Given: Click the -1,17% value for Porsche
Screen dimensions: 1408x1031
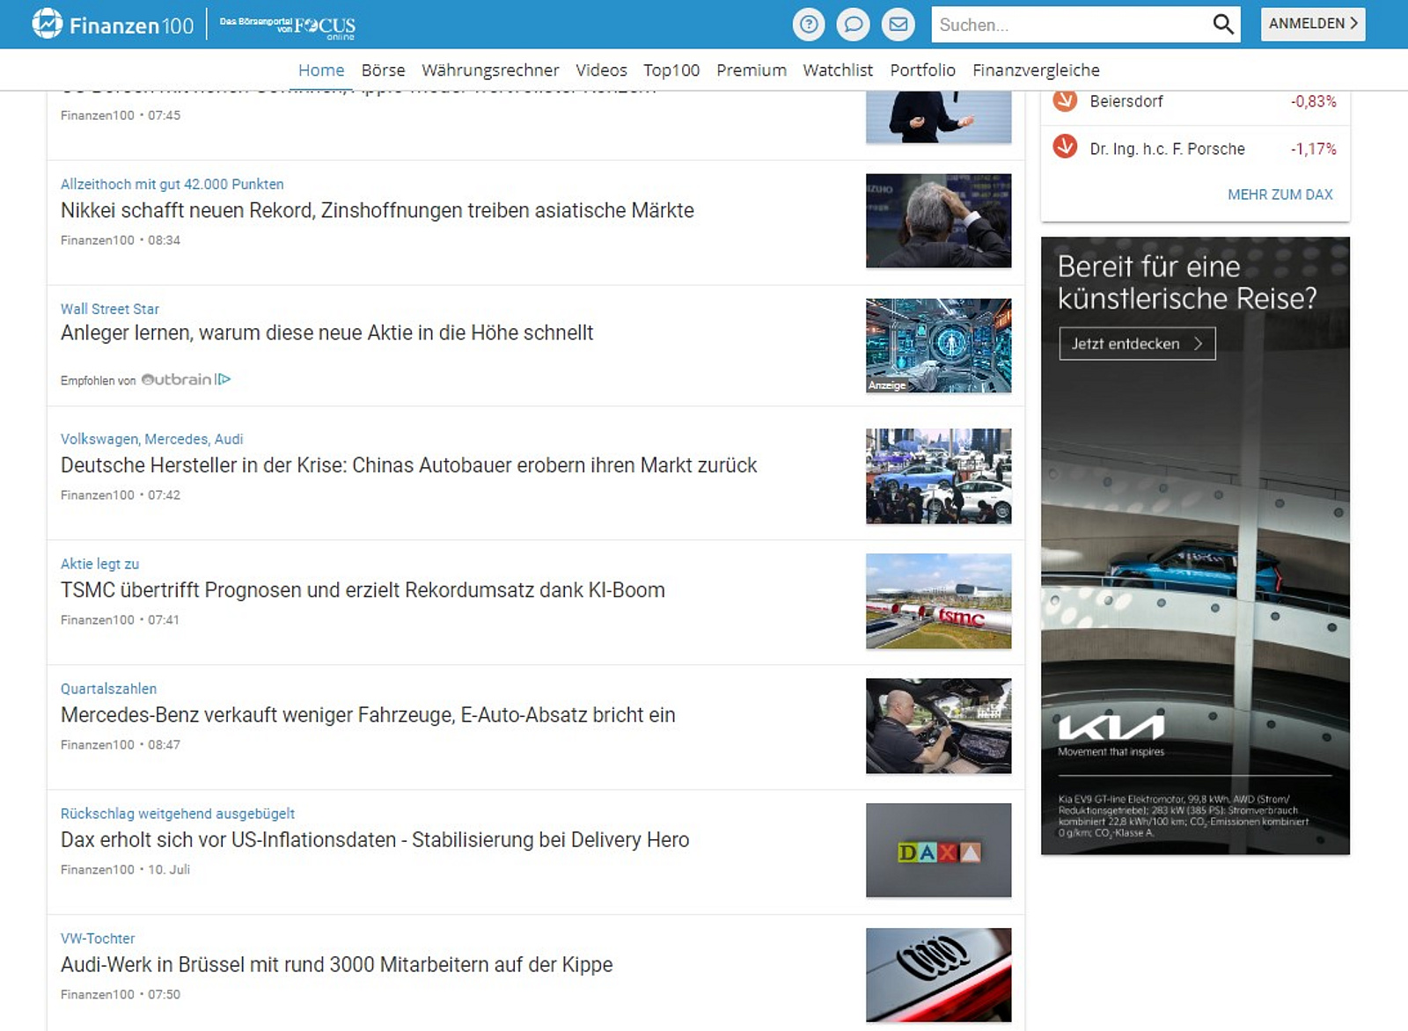Looking at the screenshot, I should tap(1314, 149).
